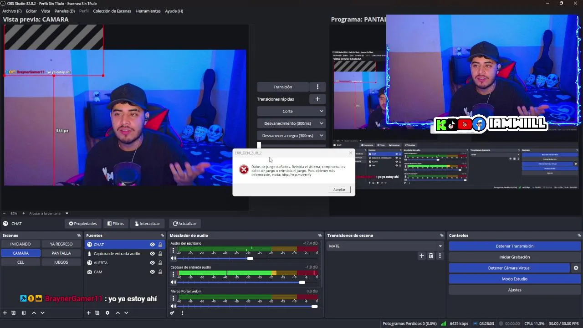Undock the Mezclador de audio panel

[320, 236]
